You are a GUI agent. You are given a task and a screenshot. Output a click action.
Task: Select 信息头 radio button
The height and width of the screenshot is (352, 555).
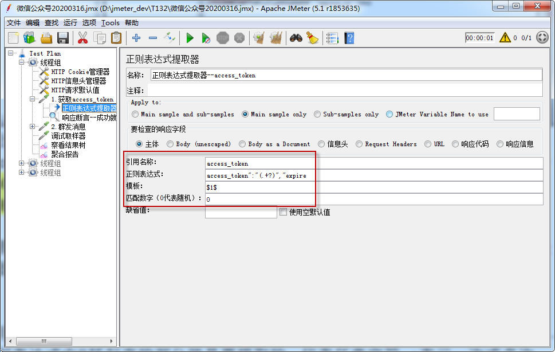coord(321,144)
